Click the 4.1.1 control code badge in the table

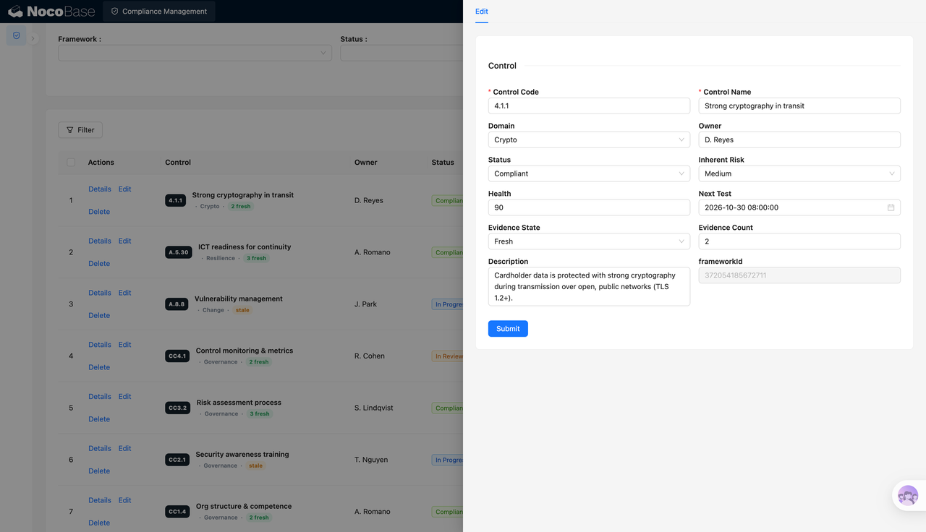click(176, 200)
